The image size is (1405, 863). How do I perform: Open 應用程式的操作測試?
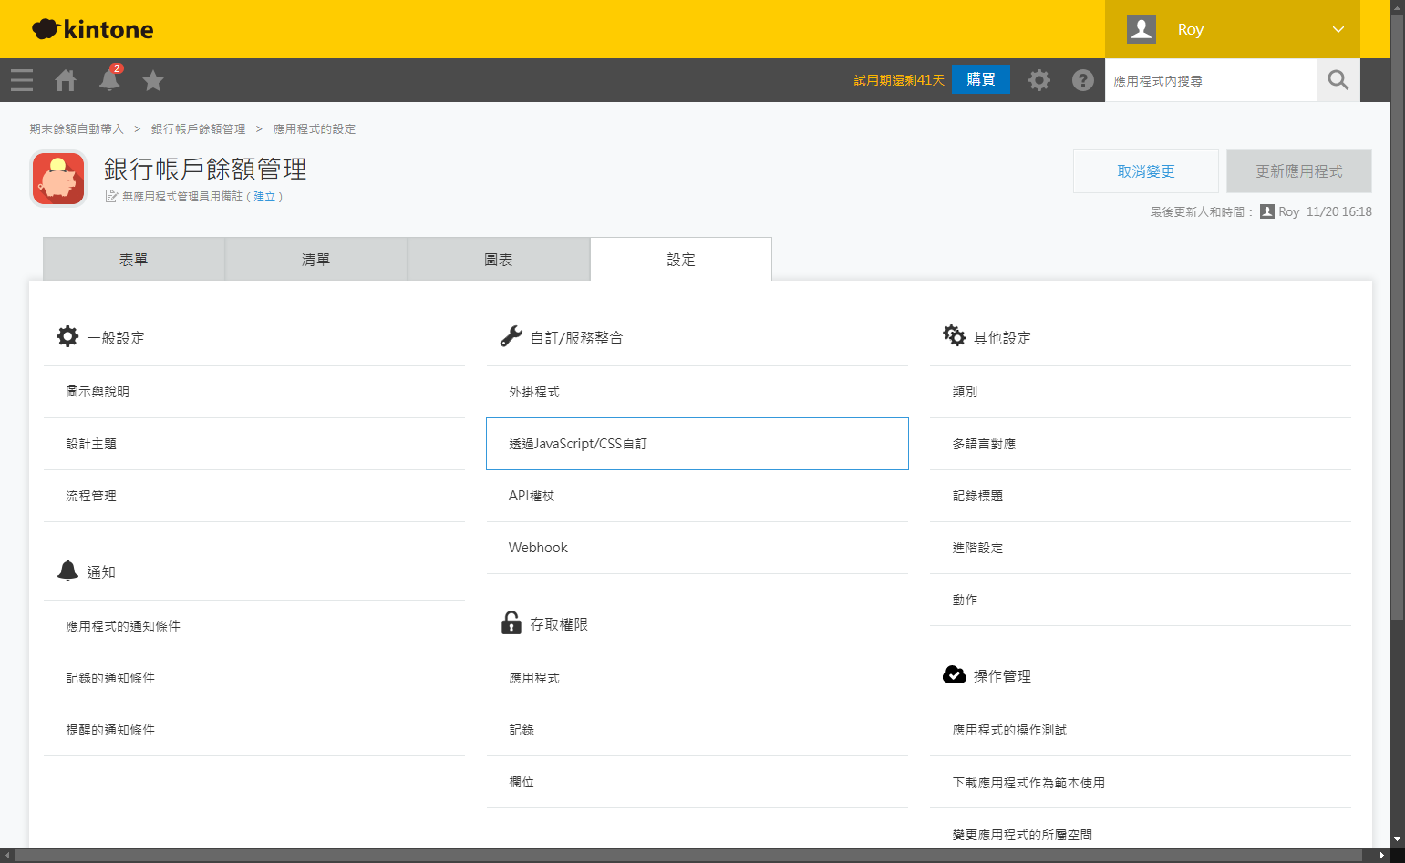[x=1141, y=730]
